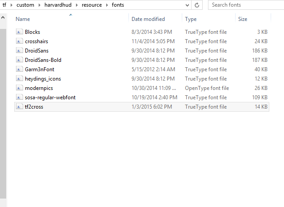Image resolution: width=284 pixels, height=207 pixels.
Task: Click the 14 KB size value
Action: point(261,107)
